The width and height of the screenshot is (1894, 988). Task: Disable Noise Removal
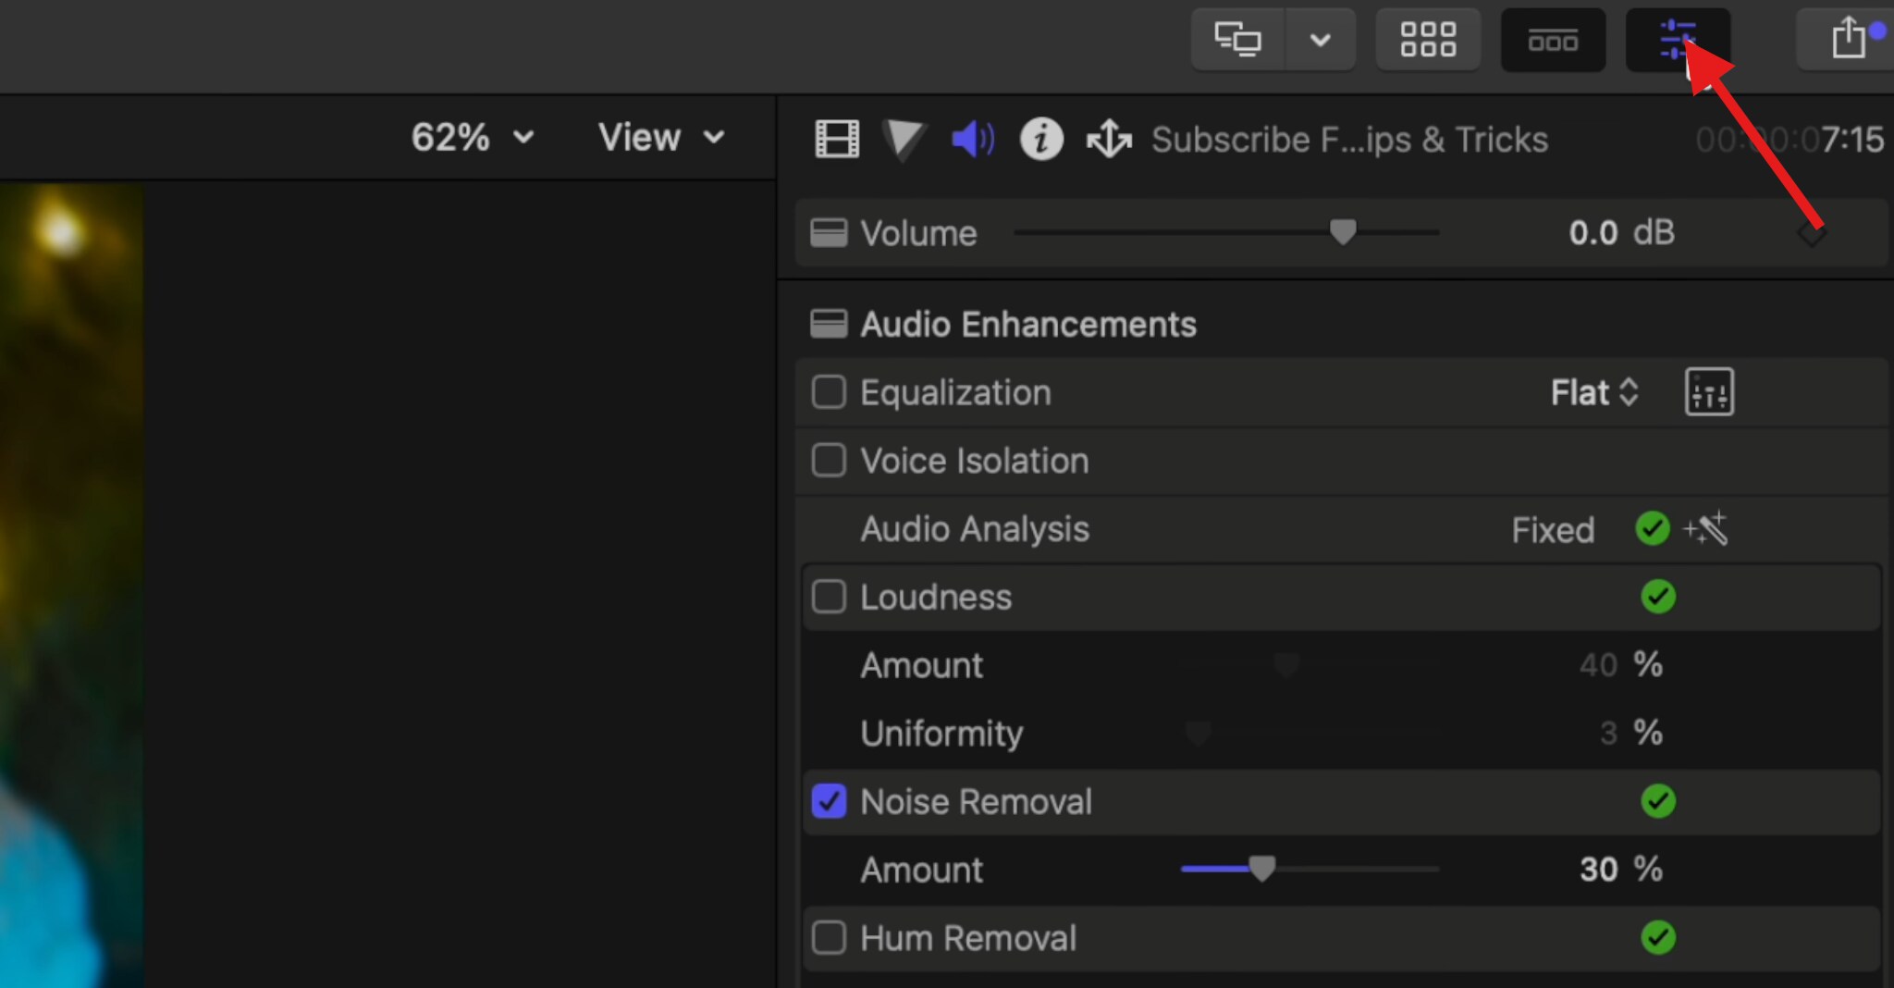[x=828, y=801]
